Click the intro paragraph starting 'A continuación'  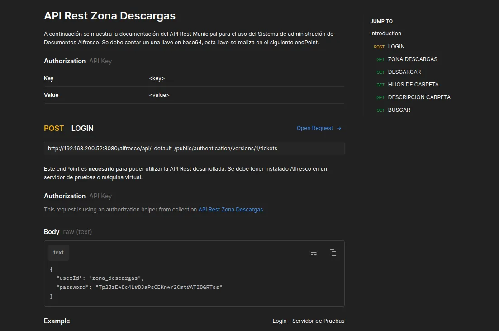click(x=189, y=38)
